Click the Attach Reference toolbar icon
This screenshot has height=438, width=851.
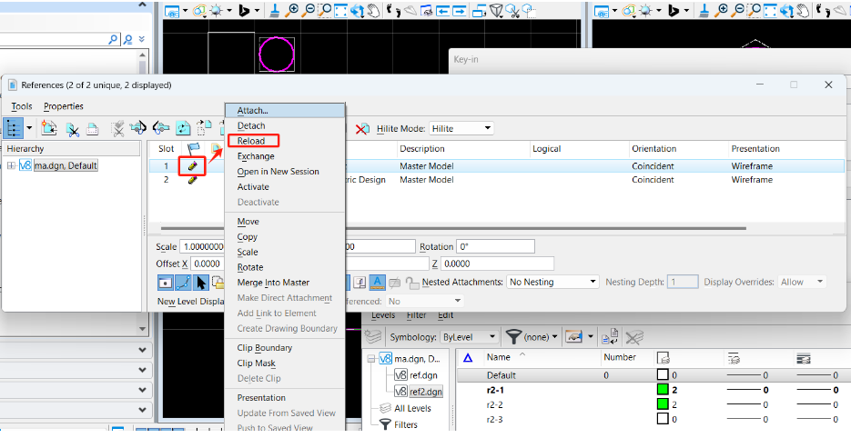(48, 129)
